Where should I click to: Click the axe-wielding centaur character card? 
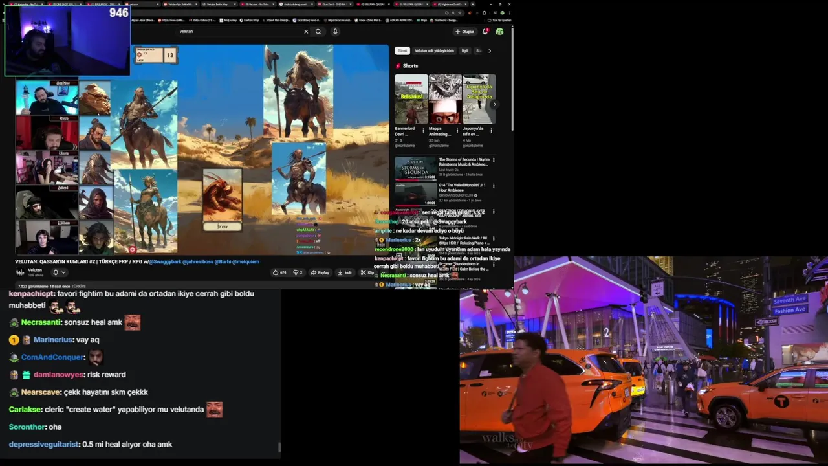coord(298,91)
